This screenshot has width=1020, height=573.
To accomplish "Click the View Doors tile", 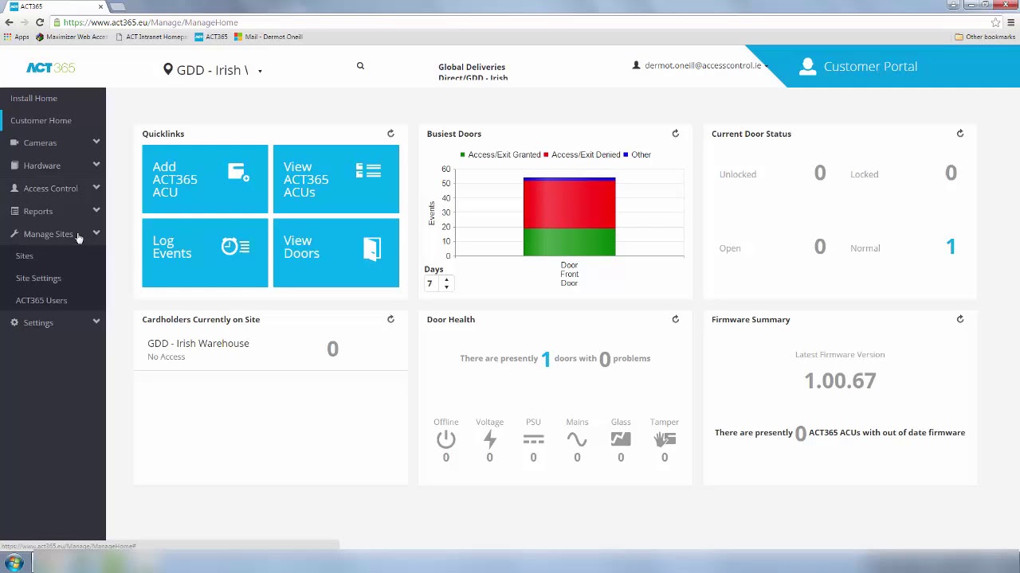I will pos(335,252).
